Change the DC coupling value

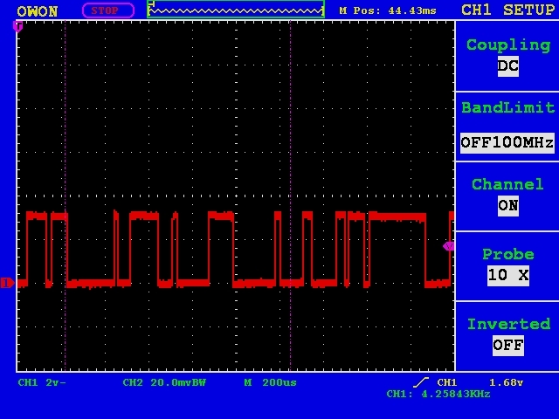pos(508,66)
